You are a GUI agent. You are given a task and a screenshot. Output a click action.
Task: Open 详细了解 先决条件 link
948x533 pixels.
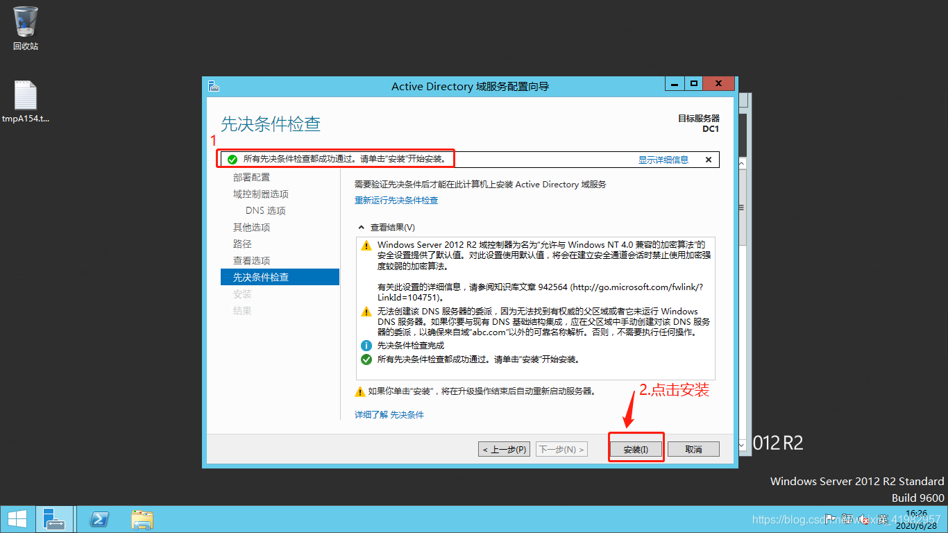pyautogui.click(x=389, y=415)
